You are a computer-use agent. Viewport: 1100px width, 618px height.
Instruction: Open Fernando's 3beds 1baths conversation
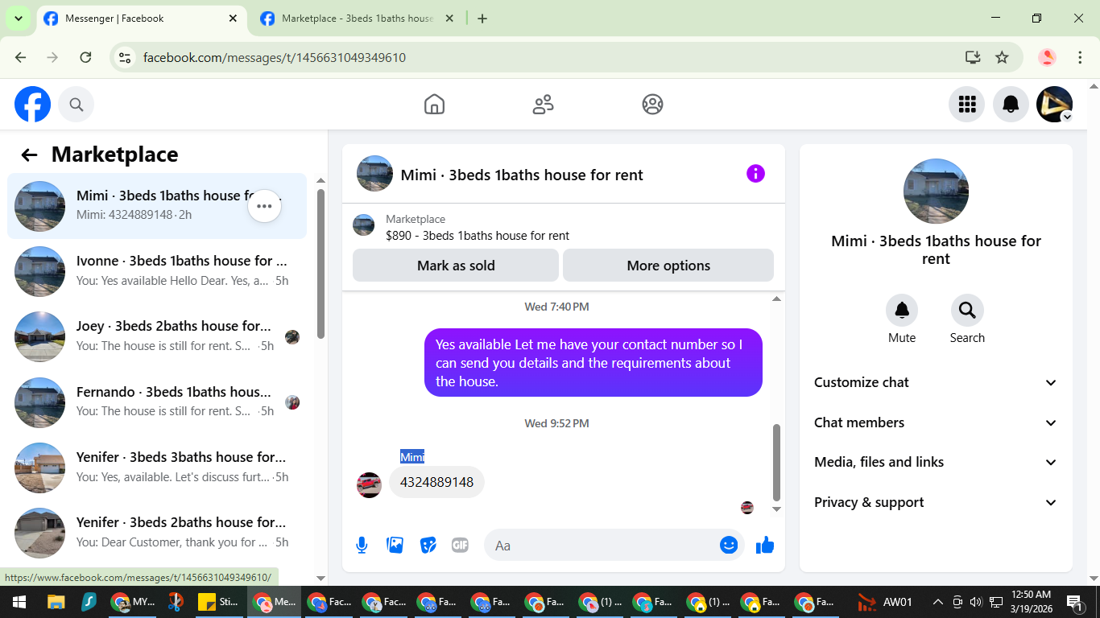157,402
